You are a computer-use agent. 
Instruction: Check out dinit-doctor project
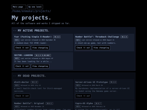click(x=22, y=96)
